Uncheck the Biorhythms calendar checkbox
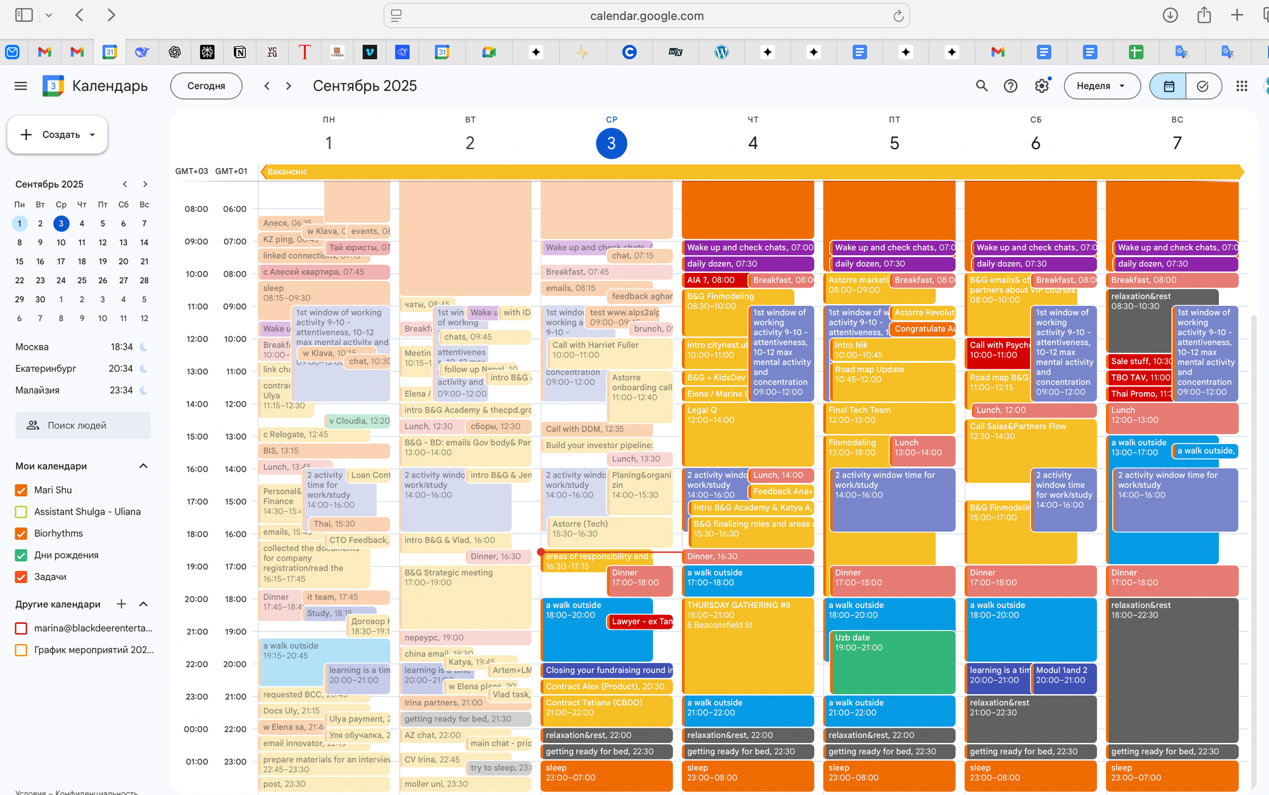This screenshot has width=1269, height=795. pos(21,534)
